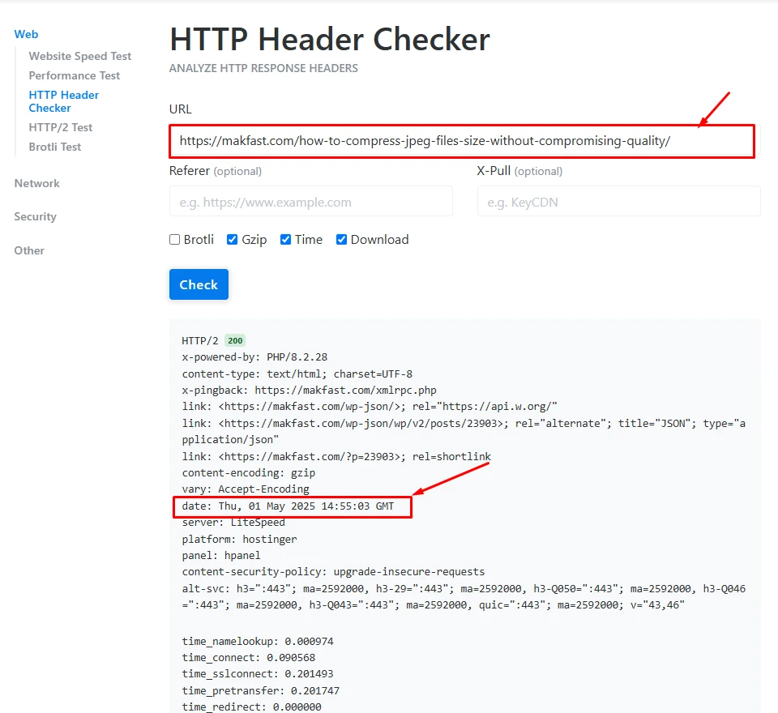Click the 'time_connect: 0.090568' line

tap(249, 658)
